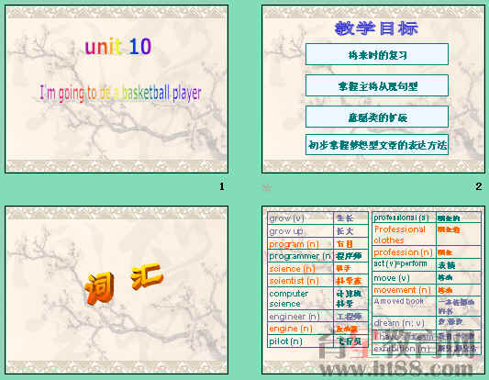Screen dimensions: 489x380
Task: Click the 将来时的复习 box
Action: click(x=377, y=54)
